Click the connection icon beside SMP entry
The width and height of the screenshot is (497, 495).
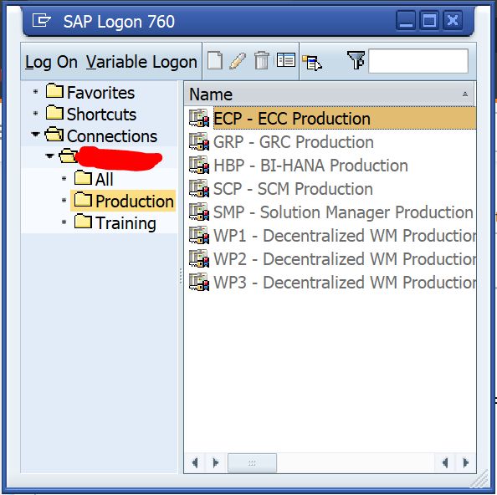(199, 212)
